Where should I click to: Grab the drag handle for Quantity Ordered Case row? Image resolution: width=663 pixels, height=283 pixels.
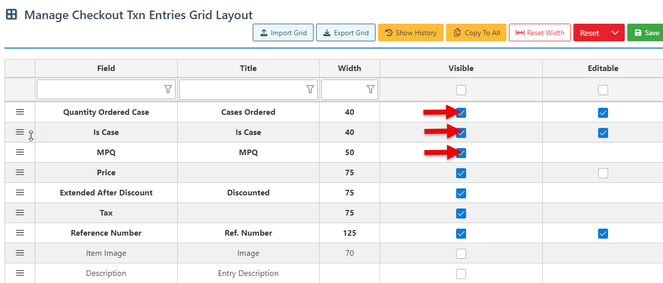point(20,112)
